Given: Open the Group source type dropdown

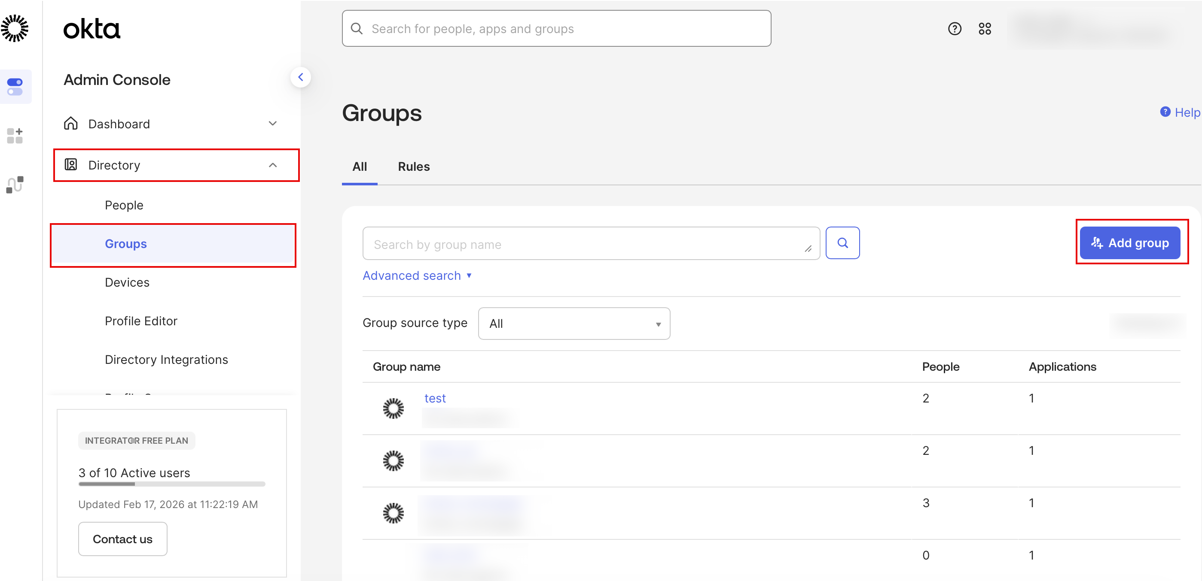Looking at the screenshot, I should pos(574,324).
